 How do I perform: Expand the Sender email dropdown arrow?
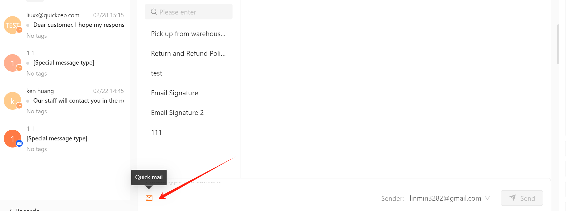point(487,198)
